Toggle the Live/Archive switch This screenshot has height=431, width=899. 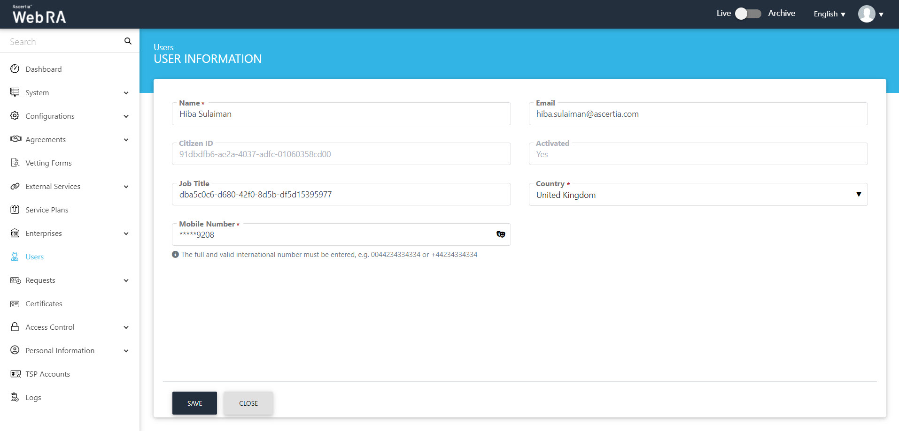click(x=748, y=14)
